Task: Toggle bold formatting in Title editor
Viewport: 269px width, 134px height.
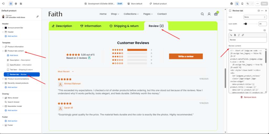Action: (235, 35)
